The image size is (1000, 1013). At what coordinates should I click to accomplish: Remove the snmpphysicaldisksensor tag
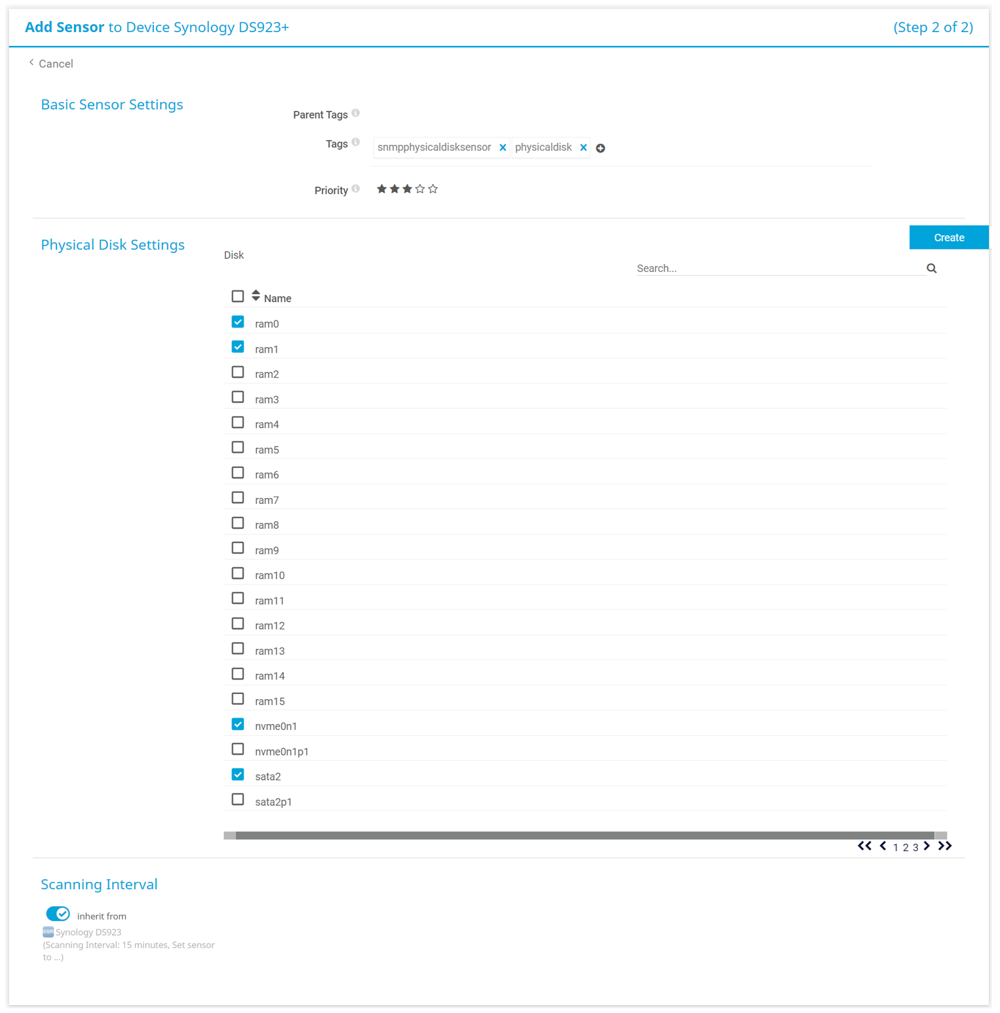click(x=503, y=147)
